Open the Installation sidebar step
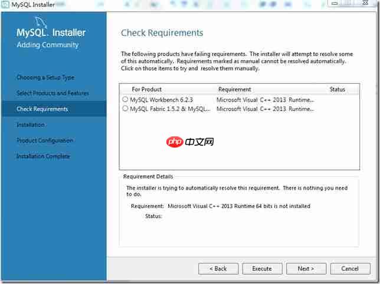Viewport: 380px width, 284px height. [x=31, y=125]
